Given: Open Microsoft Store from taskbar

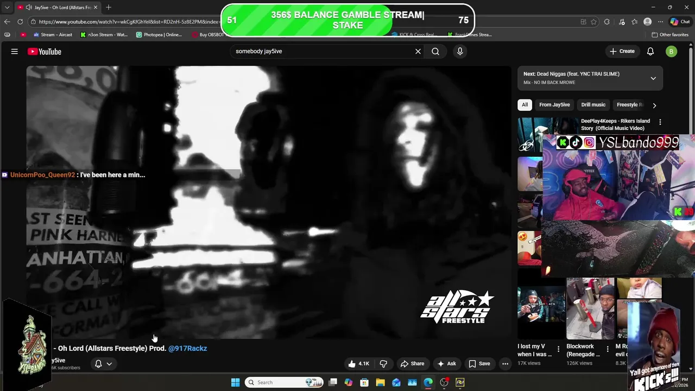Looking at the screenshot, I should pyautogui.click(x=364, y=382).
